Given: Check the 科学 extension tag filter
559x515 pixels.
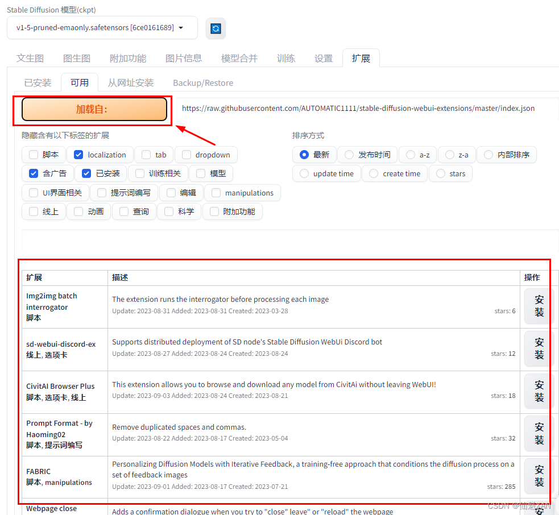Looking at the screenshot, I should [168, 211].
